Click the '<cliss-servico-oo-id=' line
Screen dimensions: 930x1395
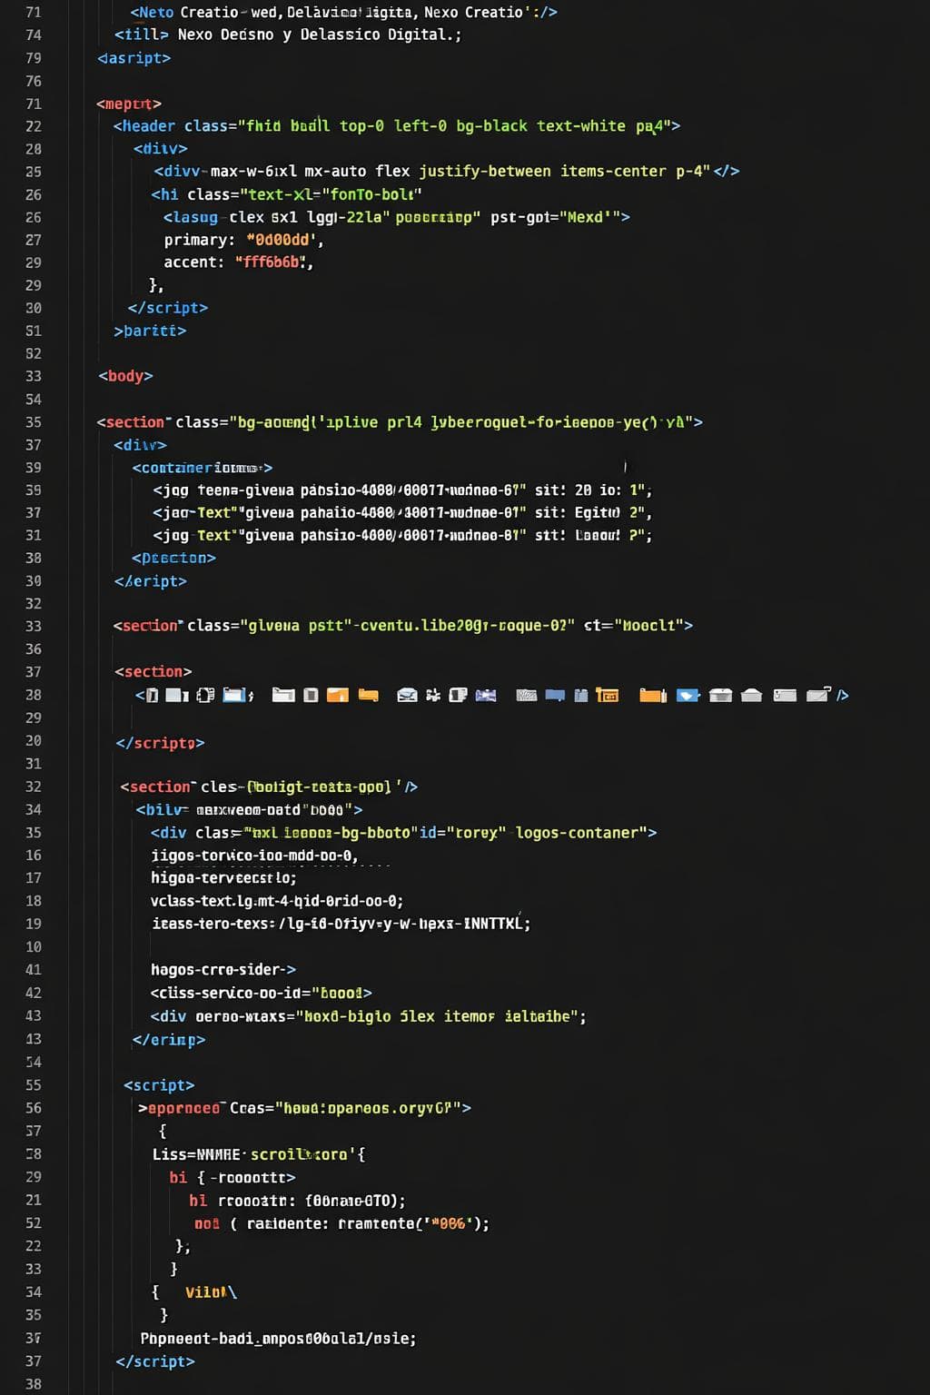pyautogui.click(x=261, y=994)
